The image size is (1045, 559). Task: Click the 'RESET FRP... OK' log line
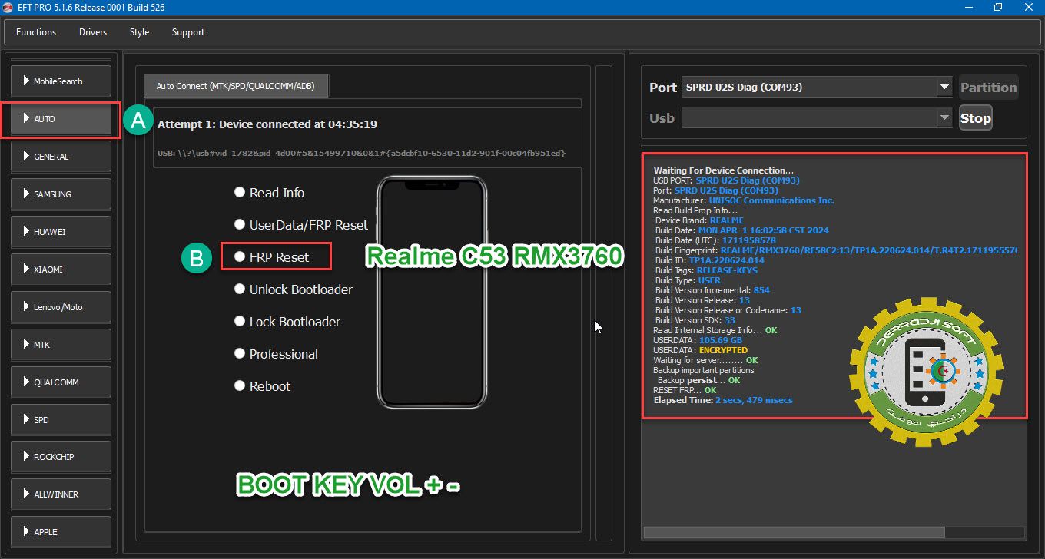(685, 390)
